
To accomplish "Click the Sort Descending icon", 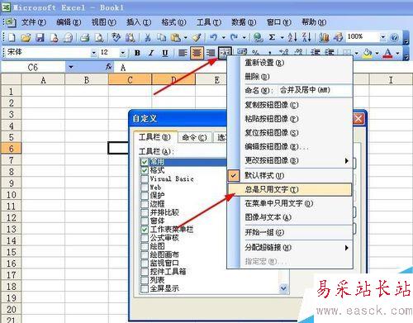I will coord(306,37).
